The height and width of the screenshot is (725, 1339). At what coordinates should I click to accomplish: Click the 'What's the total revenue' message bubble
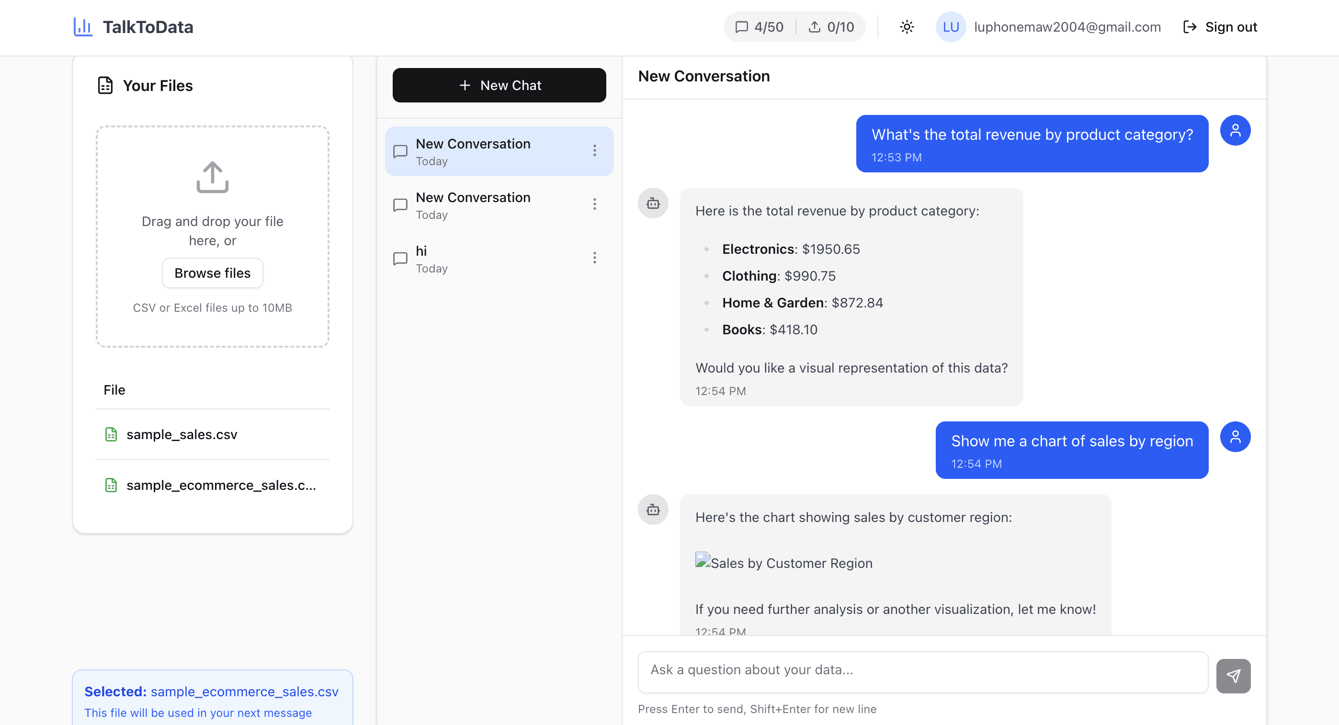point(1032,144)
